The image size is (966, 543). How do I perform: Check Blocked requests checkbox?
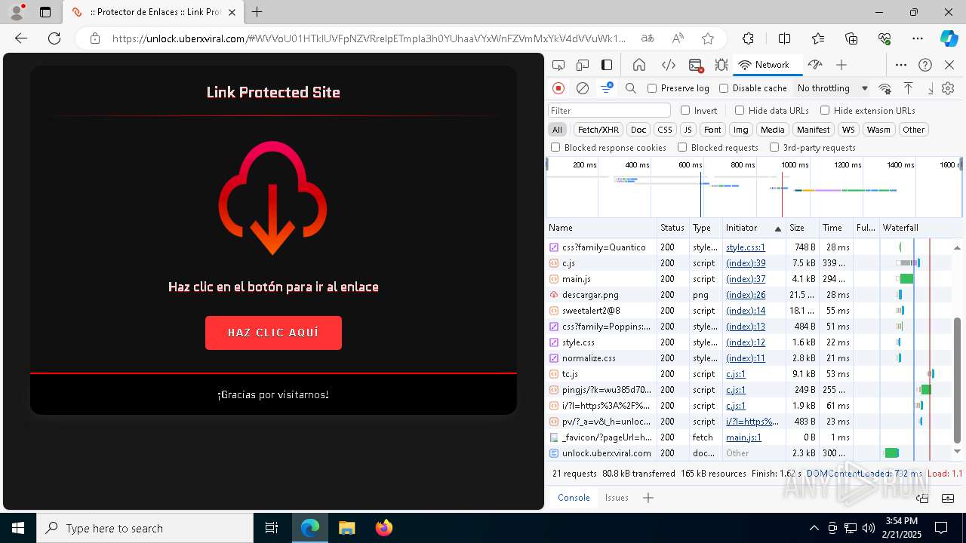click(x=682, y=148)
